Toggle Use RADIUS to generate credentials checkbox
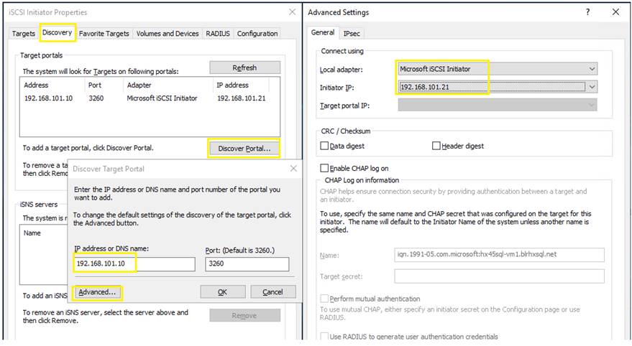This screenshot has height=346, width=632. click(324, 336)
